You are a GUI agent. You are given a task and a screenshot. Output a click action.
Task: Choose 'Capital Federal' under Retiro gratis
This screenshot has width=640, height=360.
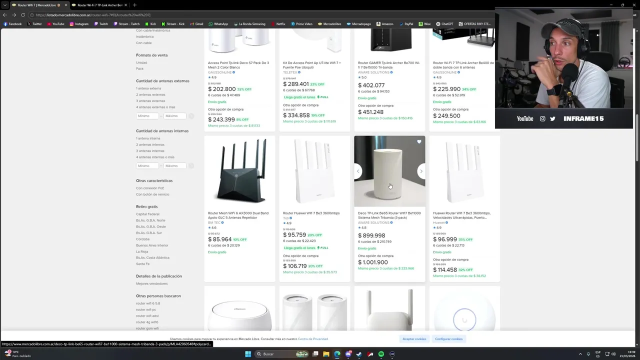click(x=147, y=214)
